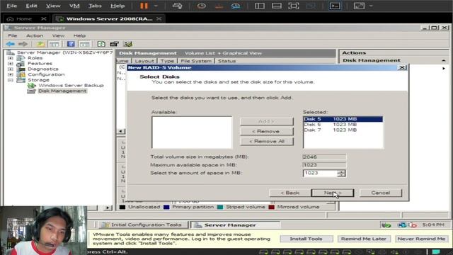Viewport: 453px width, 255px height.
Task: Click the Up one level folder icon
Action: tap(40, 44)
